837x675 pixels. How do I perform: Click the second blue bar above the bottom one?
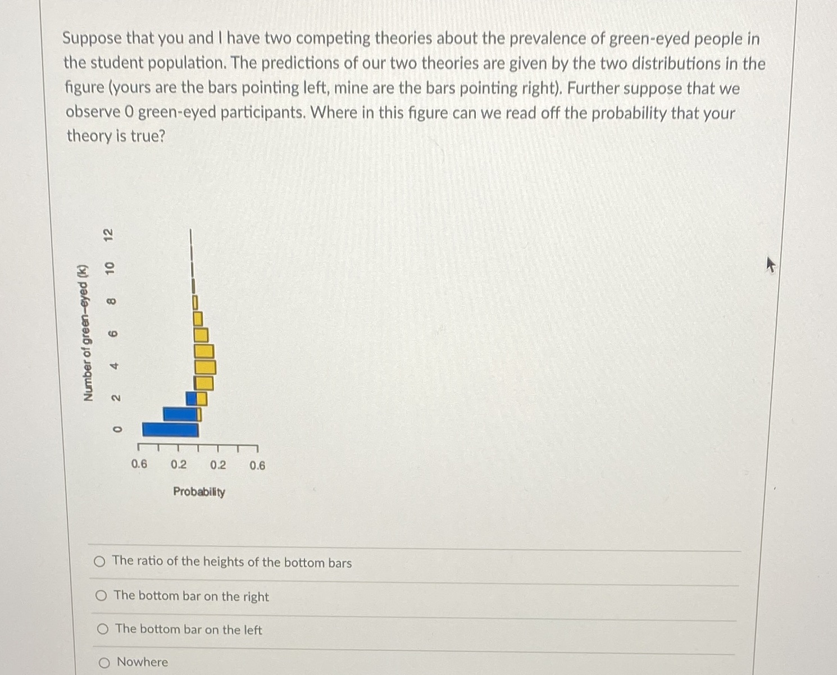pos(180,414)
